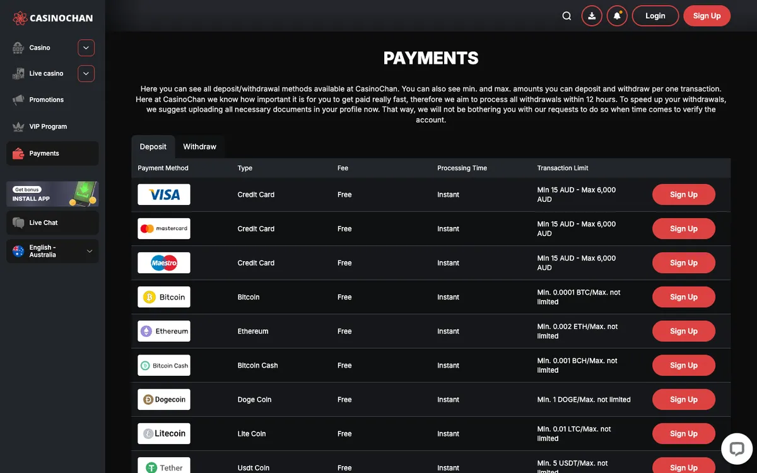Click the Login button
This screenshot has height=473, width=757.
(x=655, y=16)
